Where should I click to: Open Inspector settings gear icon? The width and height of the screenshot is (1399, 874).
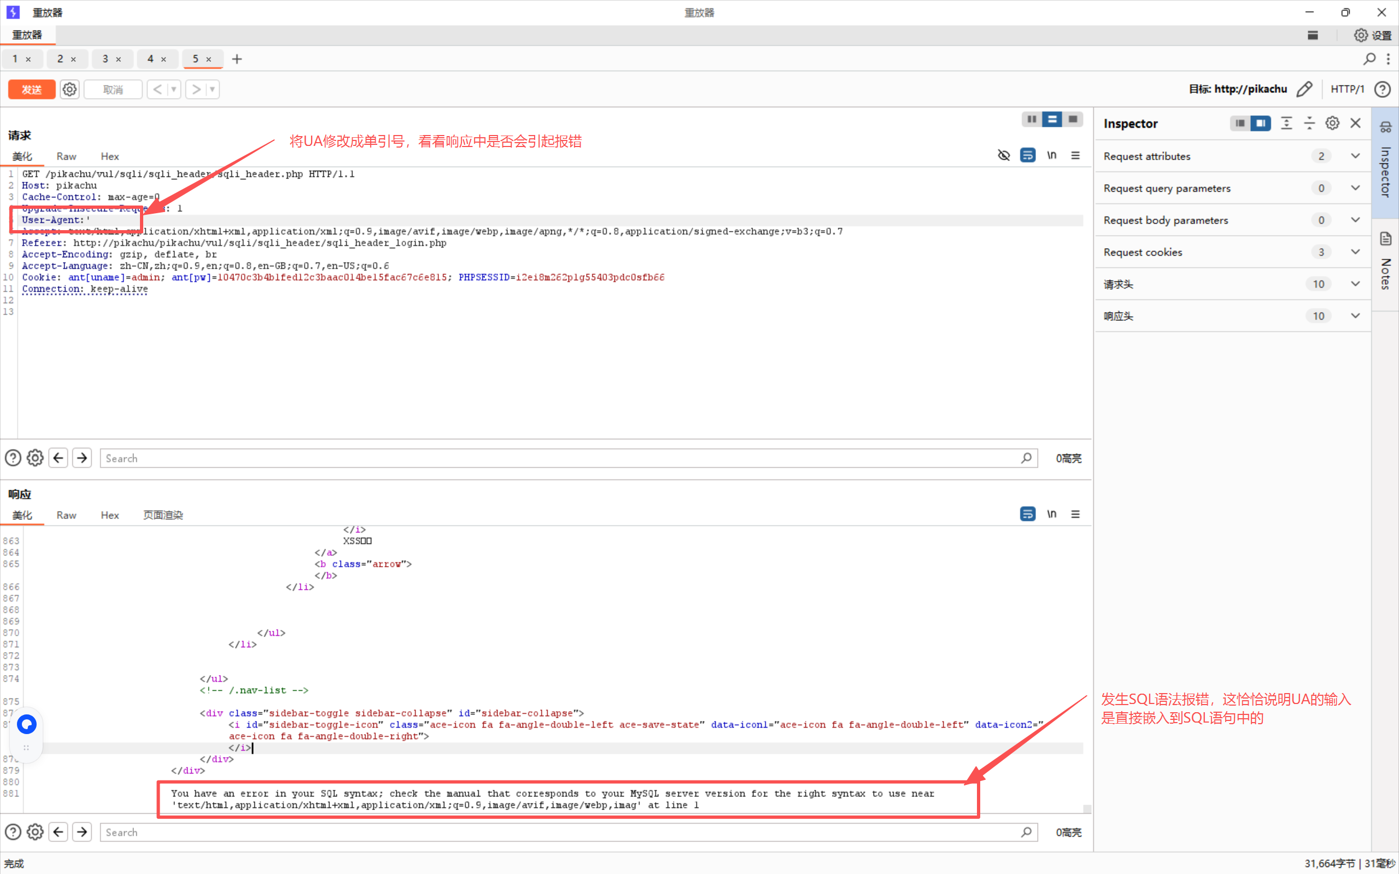click(1332, 123)
